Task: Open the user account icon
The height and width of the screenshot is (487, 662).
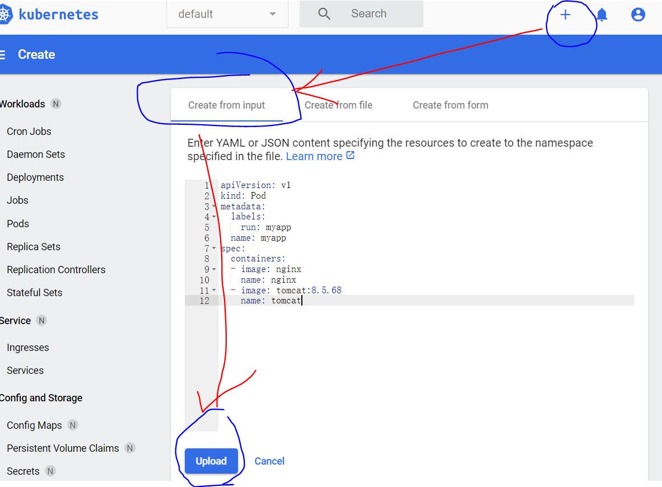Action: click(x=638, y=15)
